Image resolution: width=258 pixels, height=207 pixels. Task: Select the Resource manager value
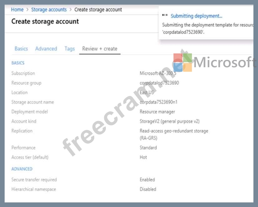(x=157, y=112)
